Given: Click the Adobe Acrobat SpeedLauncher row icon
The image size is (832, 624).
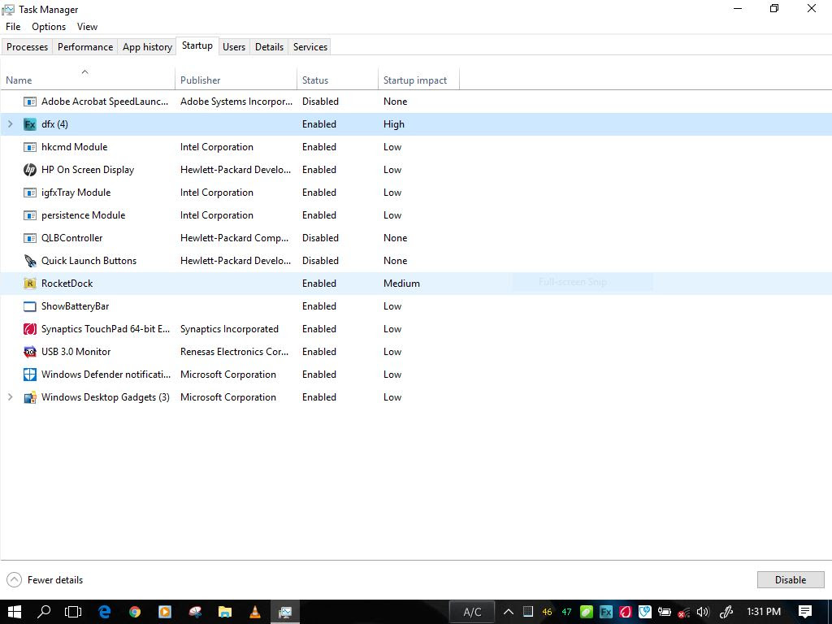Looking at the screenshot, I should [x=30, y=102].
